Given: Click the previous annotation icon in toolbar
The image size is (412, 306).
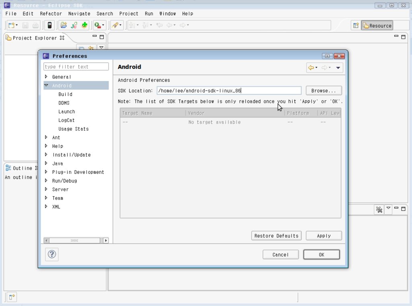Looking at the screenshot, I should pyautogui.click(x=145, y=25).
